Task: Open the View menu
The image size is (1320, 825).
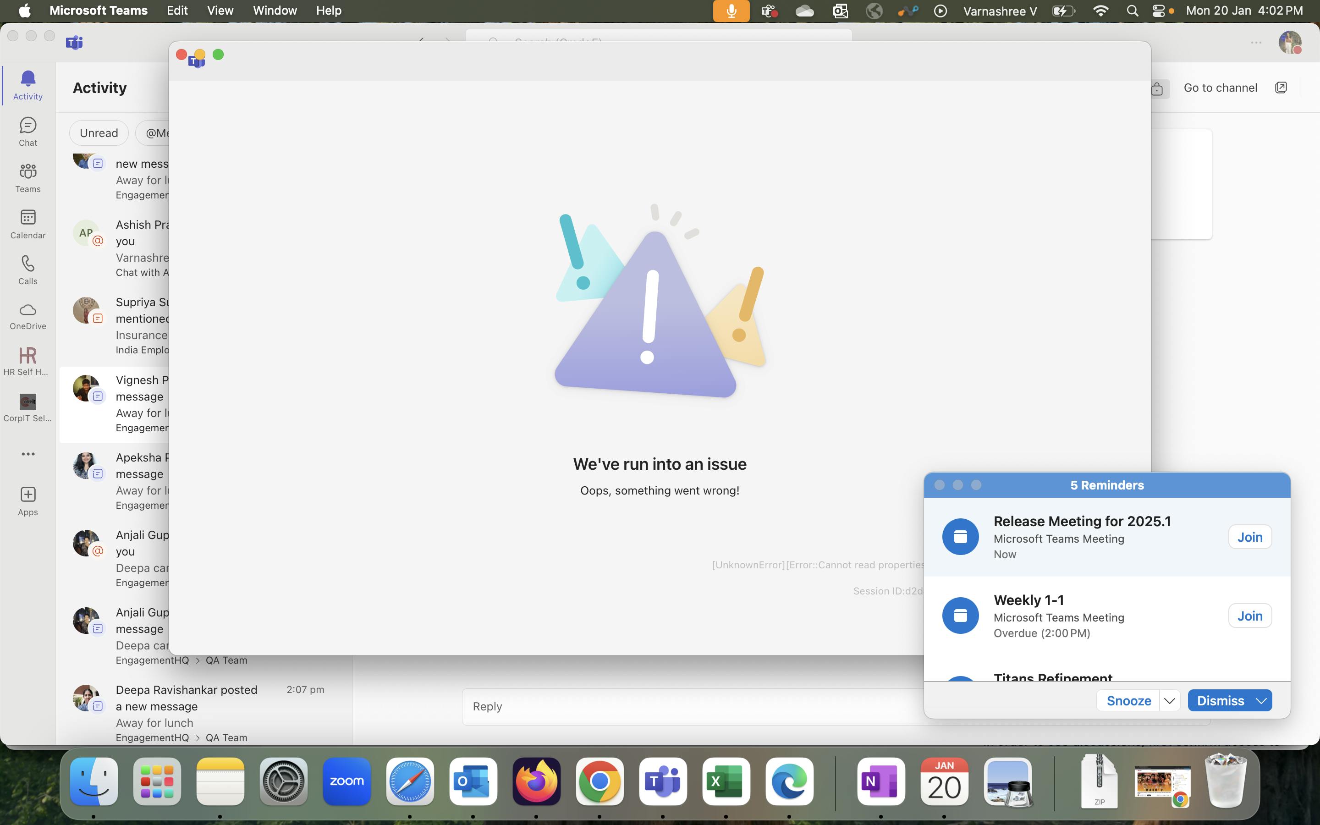Action: (x=220, y=11)
